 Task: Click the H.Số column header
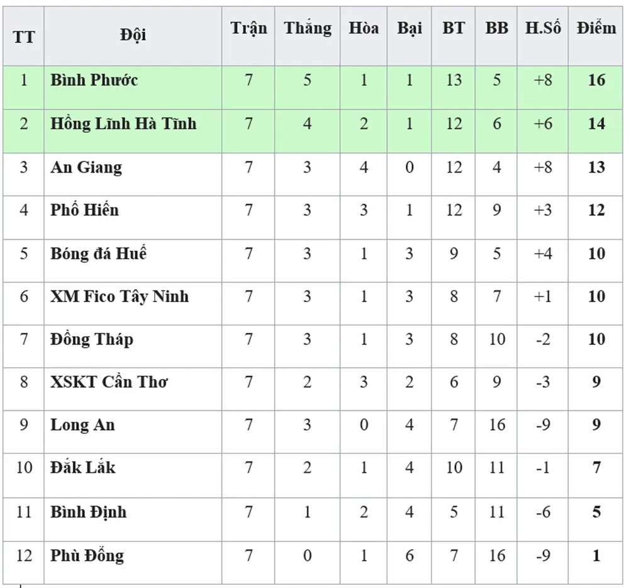pos(543,29)
